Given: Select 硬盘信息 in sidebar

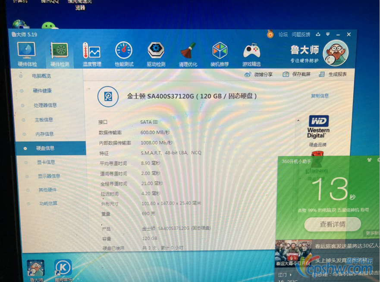Looking at the screenshot, I should click(x=51, y=148).
